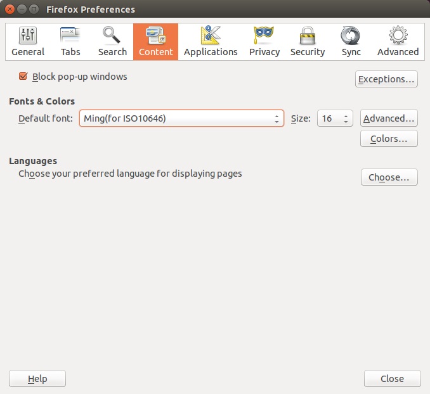Click 'Choose your preferred language' text
Screen dimensions: 430x394
pyautogui.click(x=130, y=174)
